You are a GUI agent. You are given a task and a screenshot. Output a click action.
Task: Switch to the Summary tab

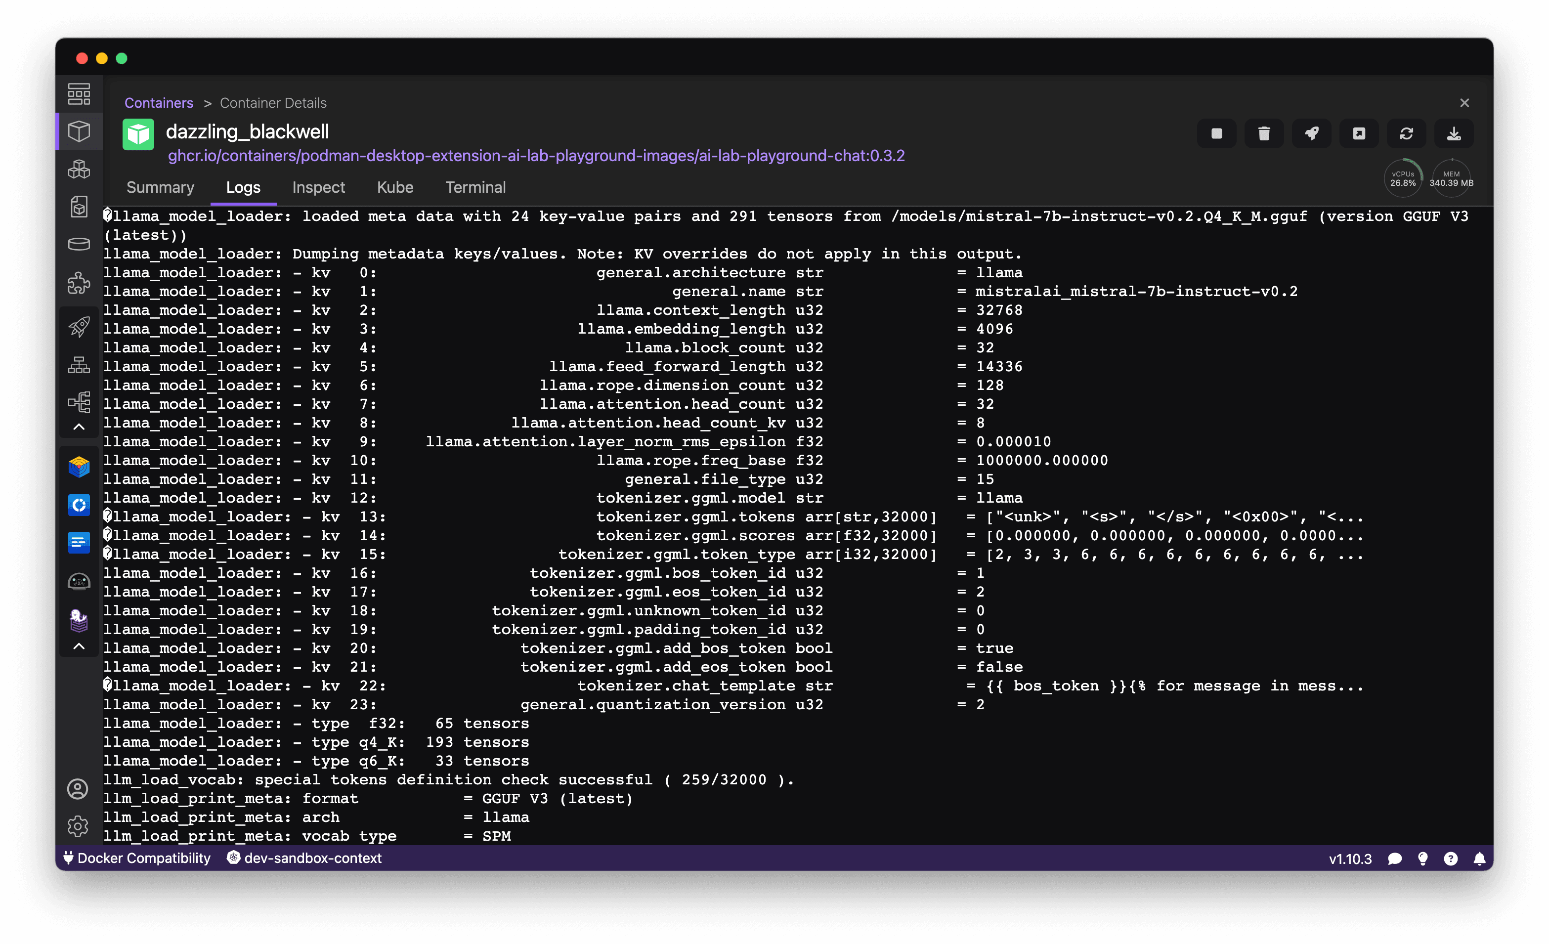[x=160, y=187]
